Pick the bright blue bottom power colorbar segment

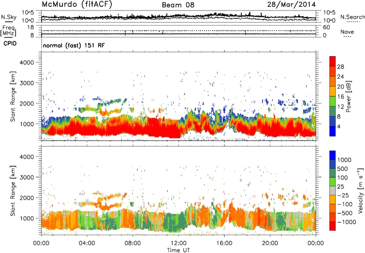[x=333, y=132]
